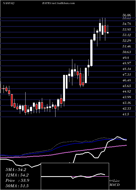Select the 47.31 price axis label
The image size is (136, 190).
pos(127,75)
